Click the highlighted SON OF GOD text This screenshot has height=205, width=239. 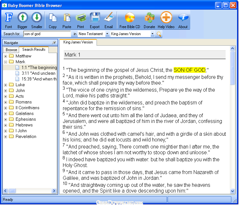[190, 70]
